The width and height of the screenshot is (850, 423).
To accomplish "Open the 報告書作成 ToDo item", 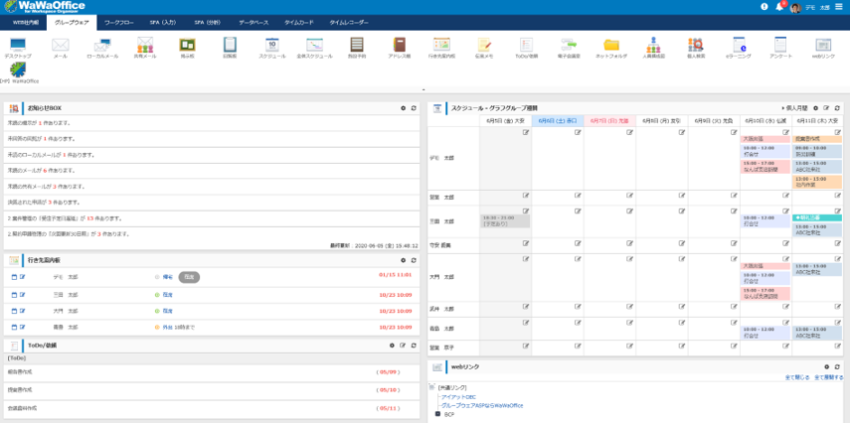I will point(21,372).
